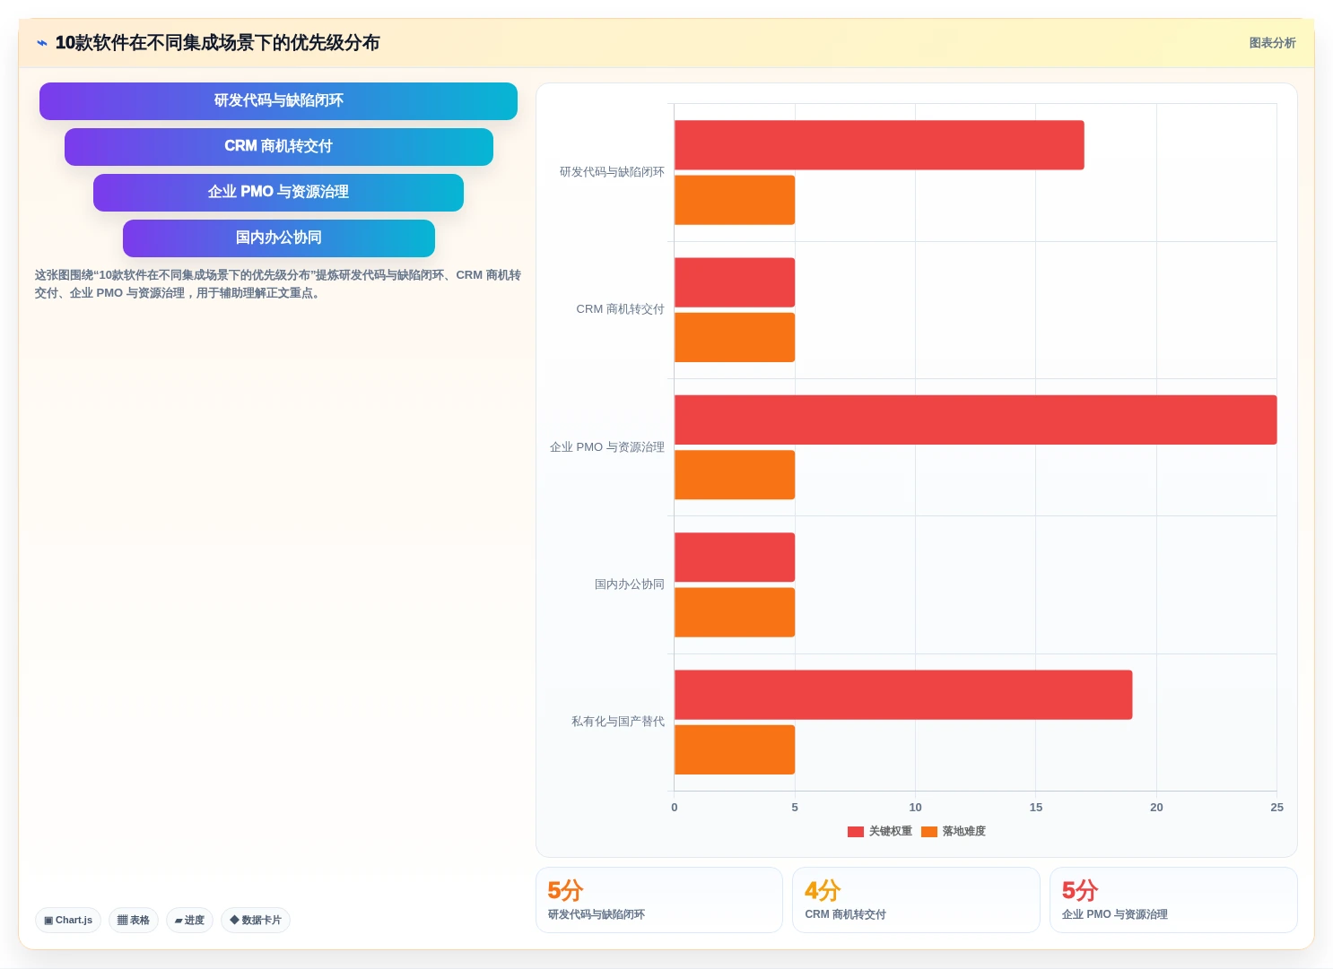Select the 企业 PMO 与资源治理 funnel bar
The width and height of the screenshot is (1333, 969).
tap(278, 193)
